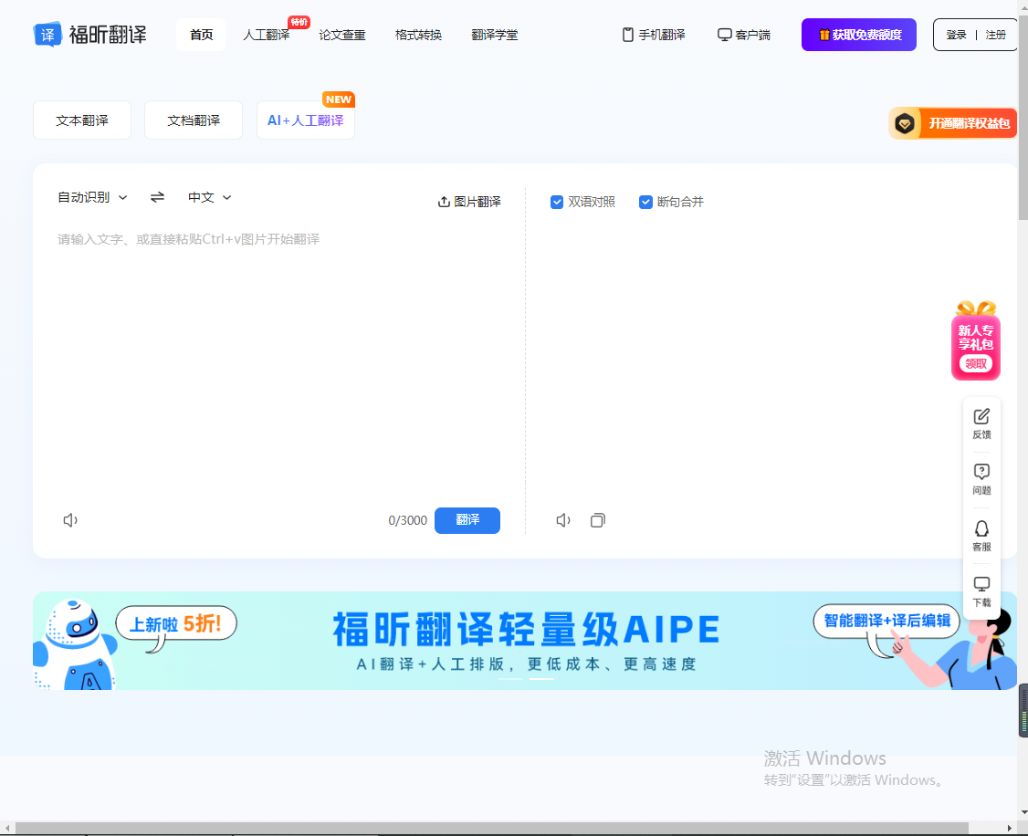This screenshot has height=836, width=1028.
Task: Open the 格式转换 nav item
Action: (418, 35)
